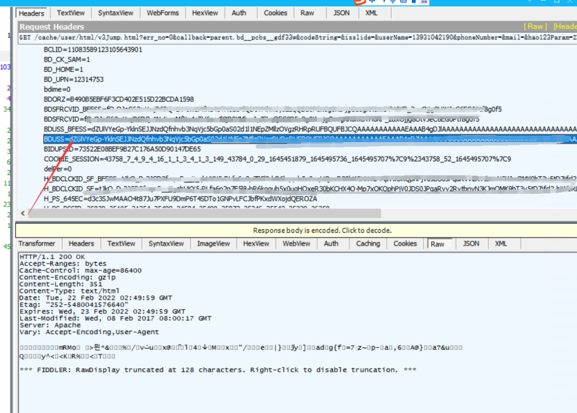Open request XML tab
The image size is (577, 413).
pos(371,13)
